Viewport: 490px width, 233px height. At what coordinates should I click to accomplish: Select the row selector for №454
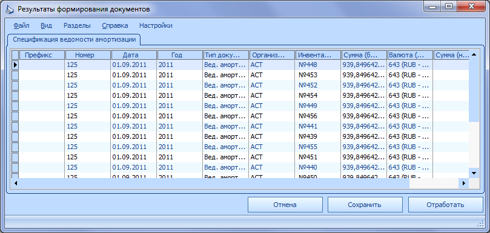pos(15,95)
